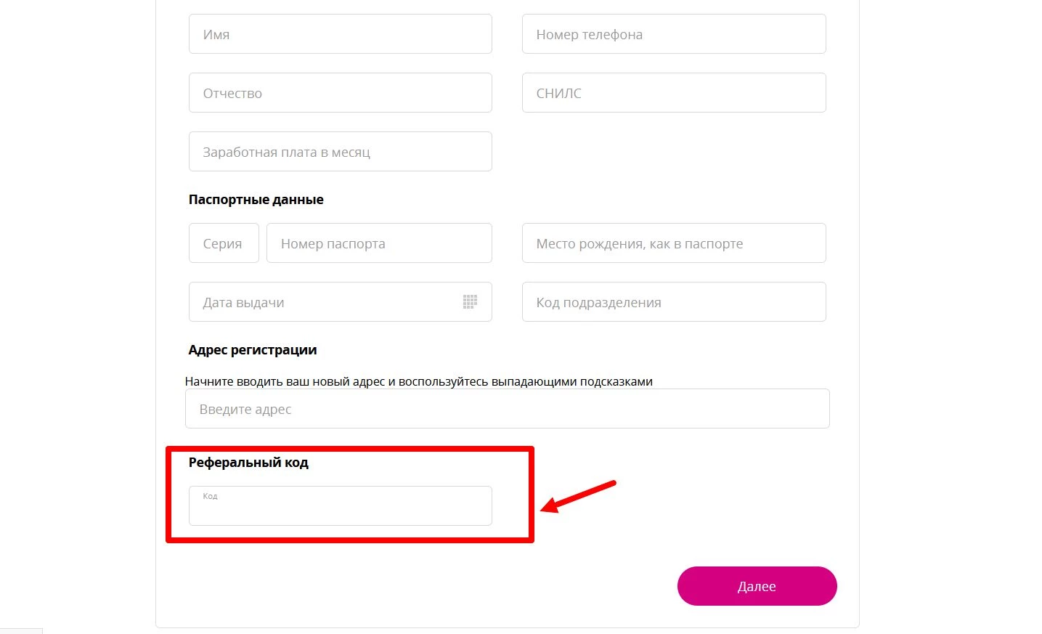Click the Дата выдачи date field
Viewport: 1042px width, 634px height.
[x=319, y=302]
